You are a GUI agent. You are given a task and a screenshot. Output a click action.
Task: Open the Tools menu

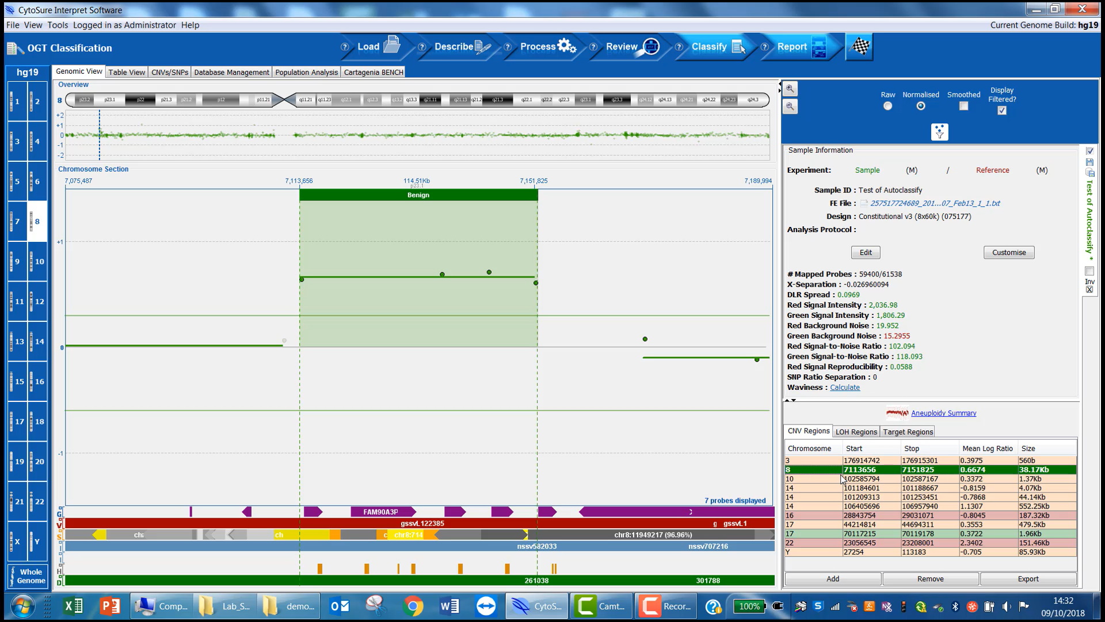point(57,25)
